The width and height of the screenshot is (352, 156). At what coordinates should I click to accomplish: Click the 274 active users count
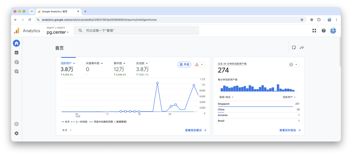[223, 70]
